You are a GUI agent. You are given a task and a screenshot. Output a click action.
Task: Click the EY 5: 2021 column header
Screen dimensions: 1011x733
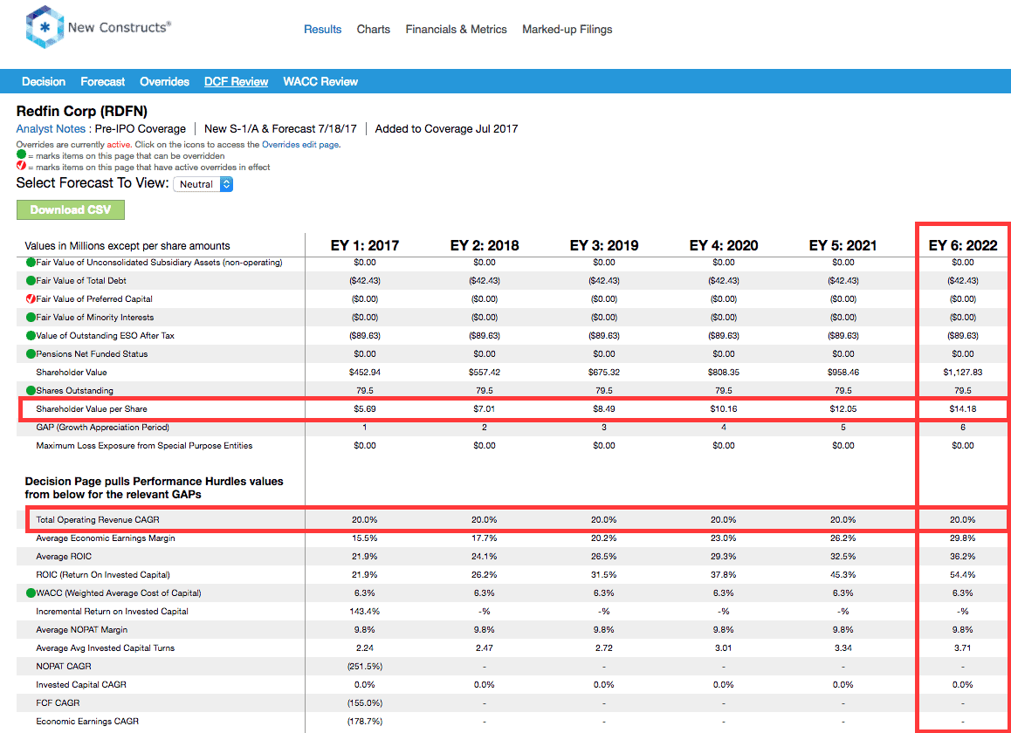[x=842, y=245]
